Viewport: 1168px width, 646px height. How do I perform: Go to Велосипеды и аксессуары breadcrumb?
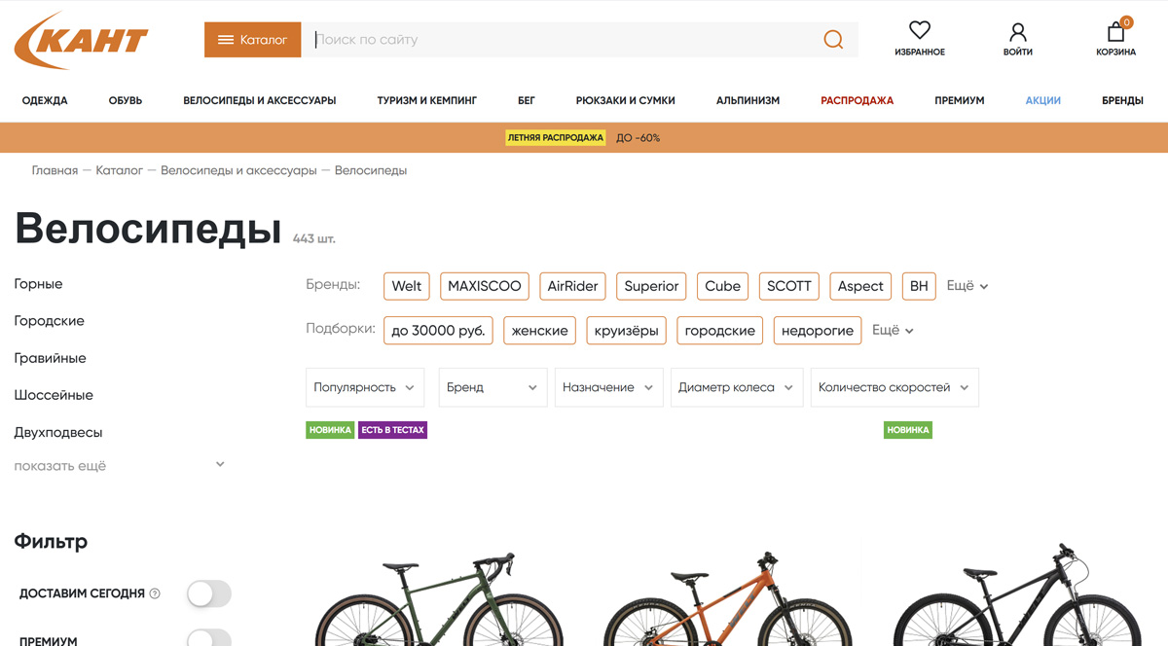pos(238,170)
